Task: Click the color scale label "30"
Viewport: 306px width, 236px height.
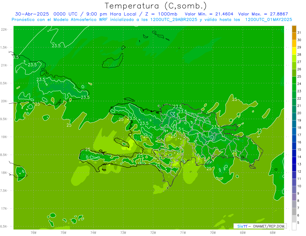Action: click(x=299, y=40)
